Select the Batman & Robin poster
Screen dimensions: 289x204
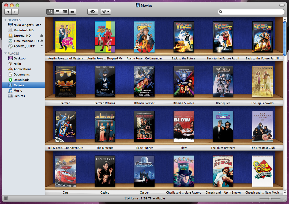coord(183,82)
